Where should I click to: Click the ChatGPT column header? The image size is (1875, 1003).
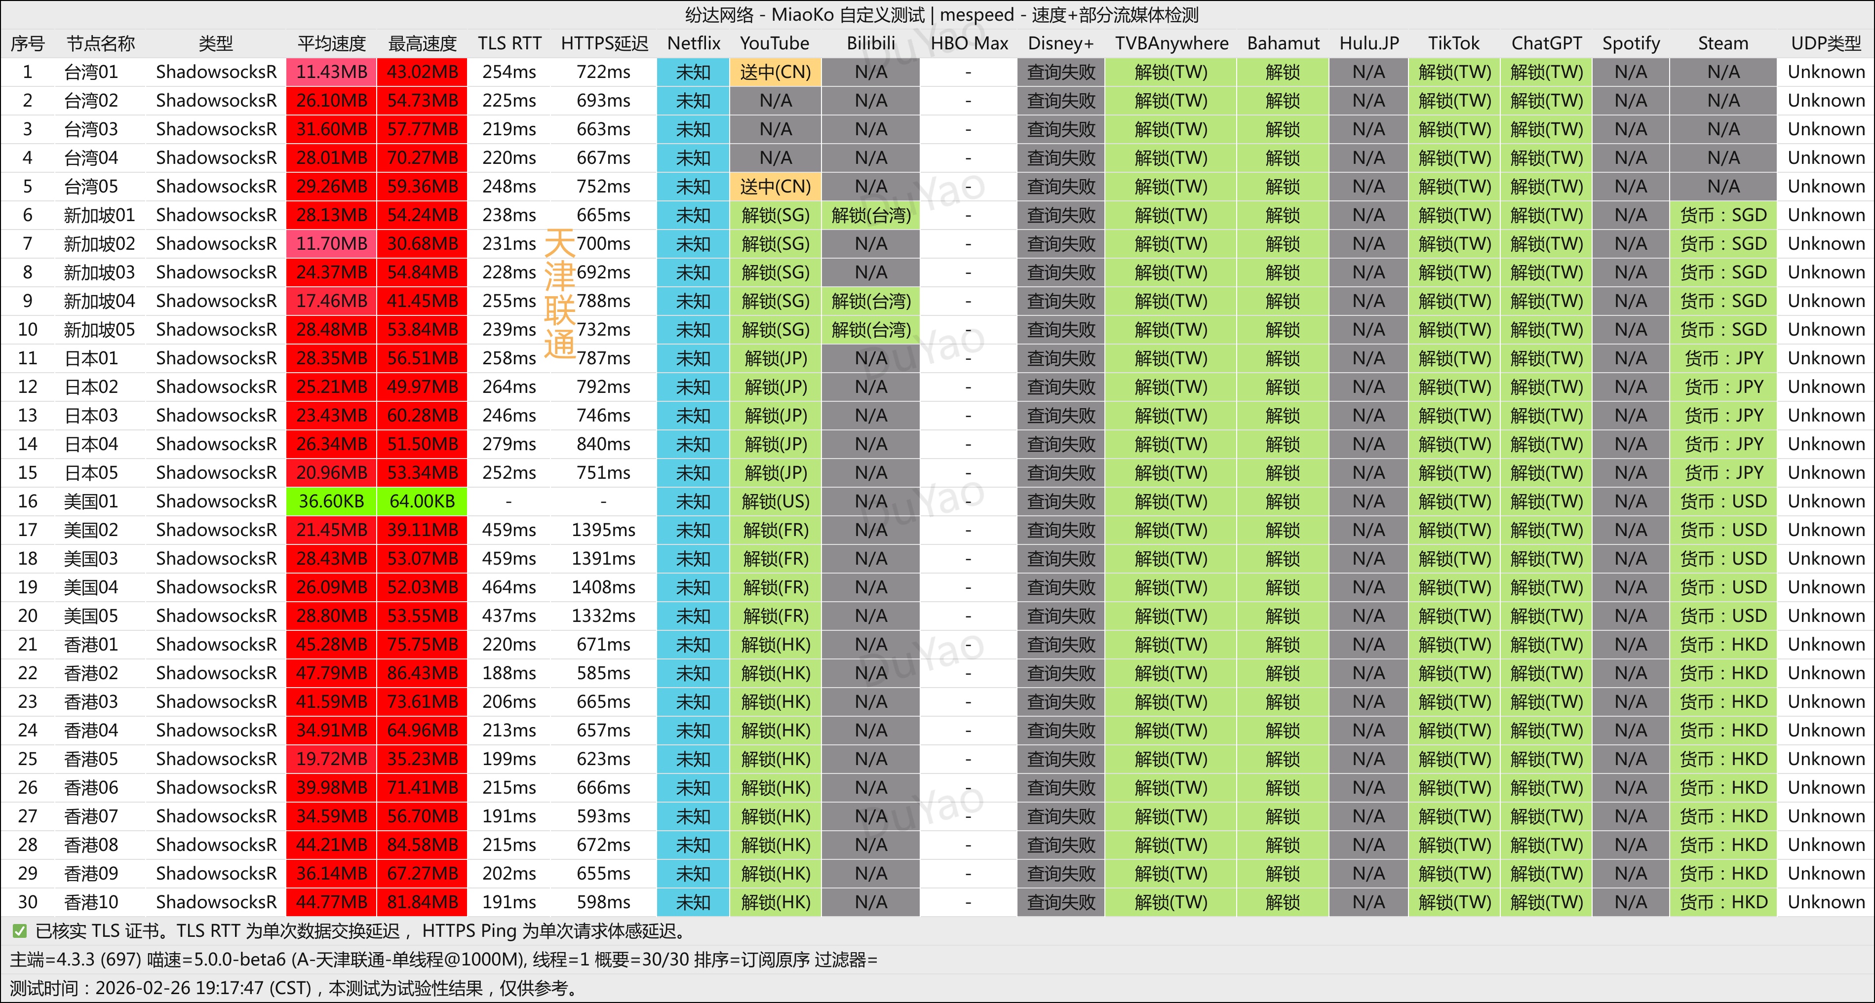[x=1546, y=43]
